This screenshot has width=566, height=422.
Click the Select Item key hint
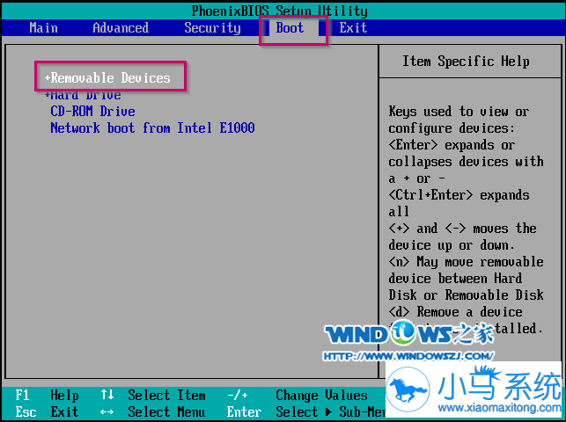(166, 395)
